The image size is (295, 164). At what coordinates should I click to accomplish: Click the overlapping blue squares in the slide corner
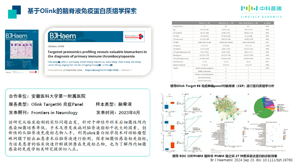pos(14,12)
